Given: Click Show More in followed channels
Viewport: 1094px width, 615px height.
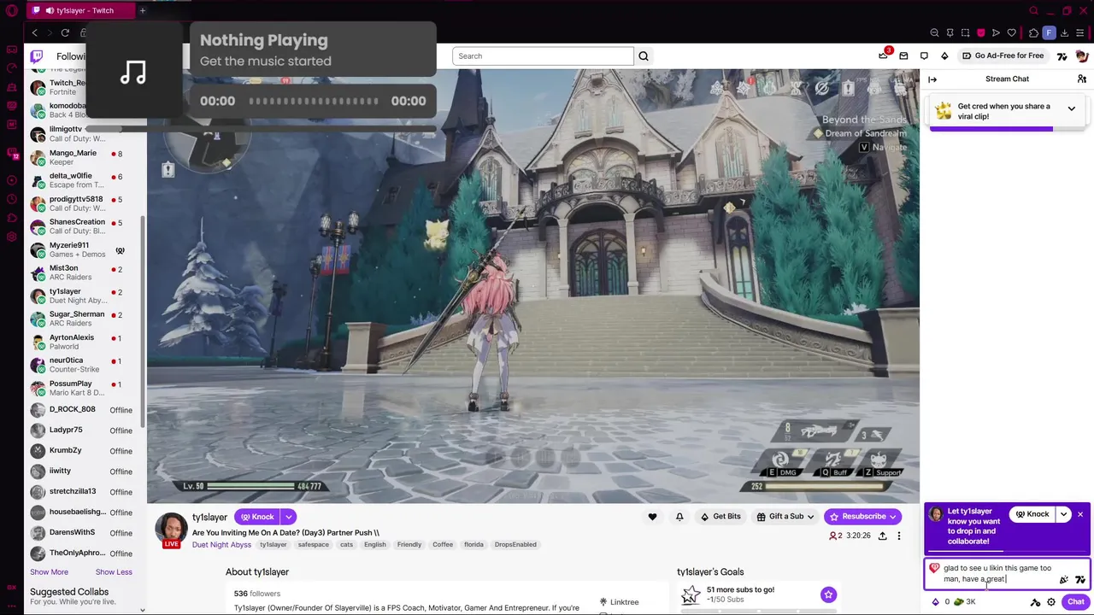Looking at the screenshot, I should 49,572.
